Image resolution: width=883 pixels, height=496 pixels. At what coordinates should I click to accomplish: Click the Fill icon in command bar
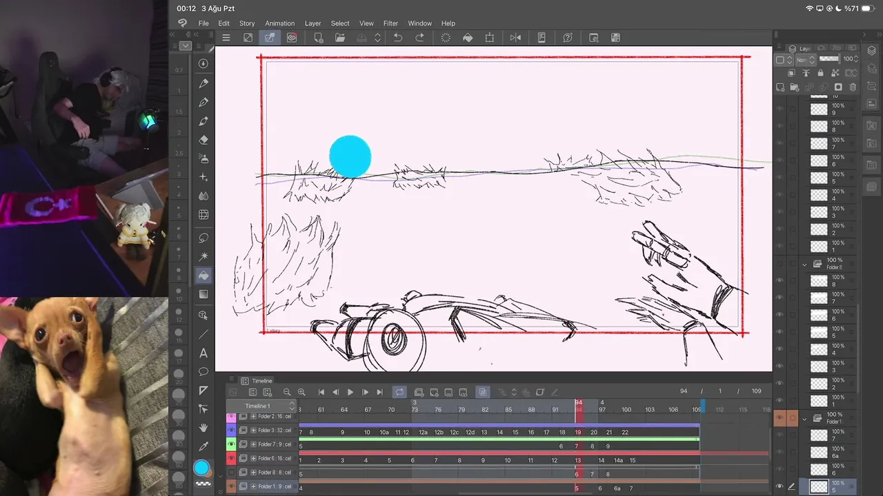(x=468, y=38)
